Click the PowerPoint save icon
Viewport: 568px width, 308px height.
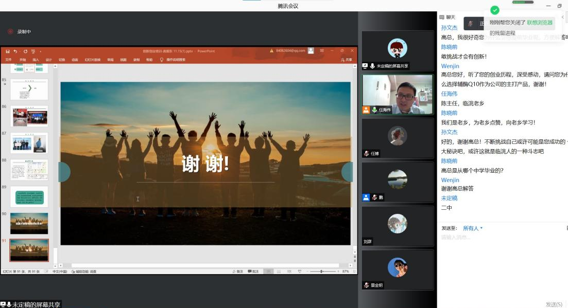(8, 51)
